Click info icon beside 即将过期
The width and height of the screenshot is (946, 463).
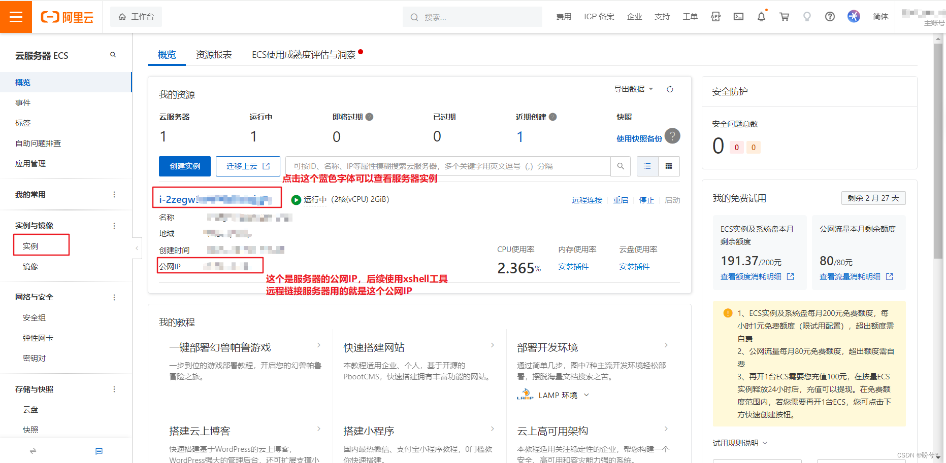370,117
